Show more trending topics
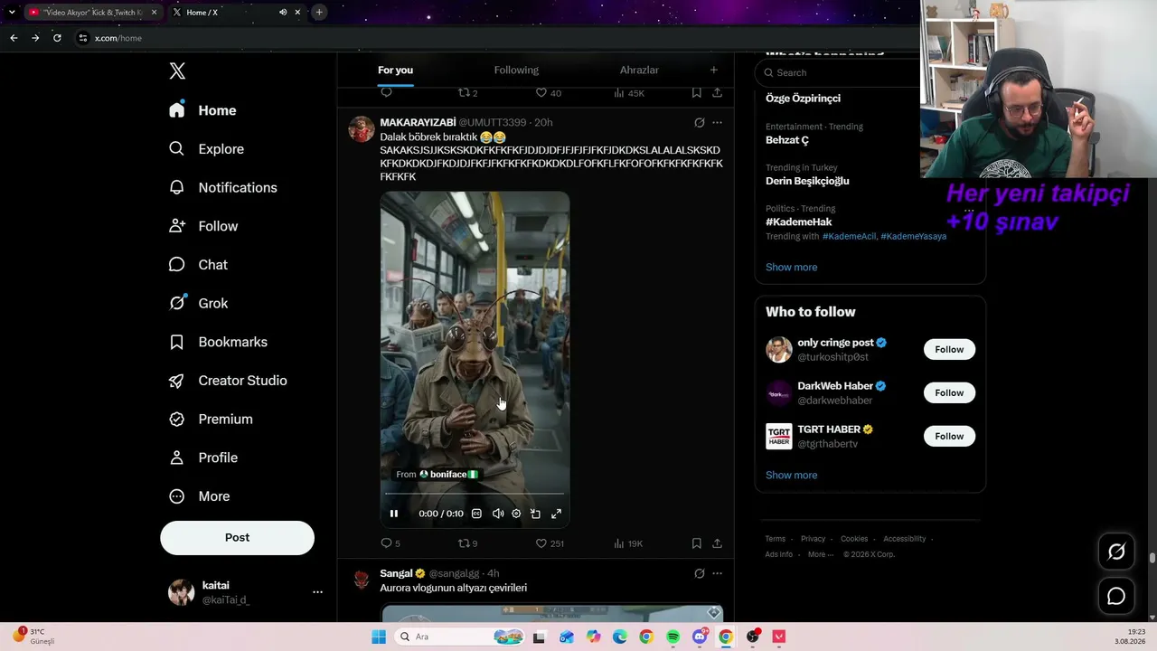 tap(791, 267)
